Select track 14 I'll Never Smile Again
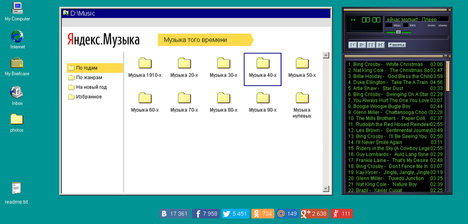The width and height of the screenshot is (468, 224). (395, 142)
